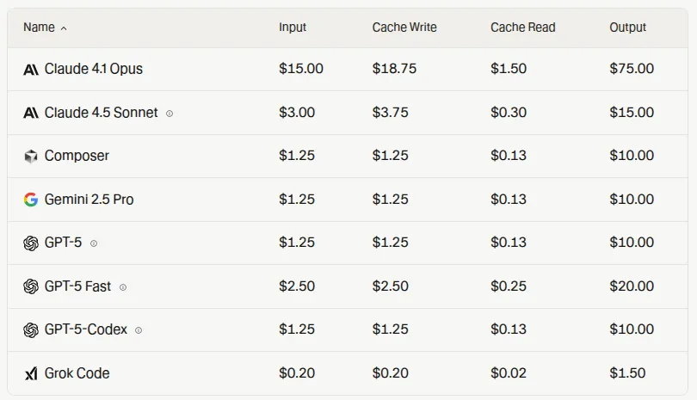The image size is (697, 400).
Task: Click the info icon next to GPT-5-Codex
Action: click(139, 330)
